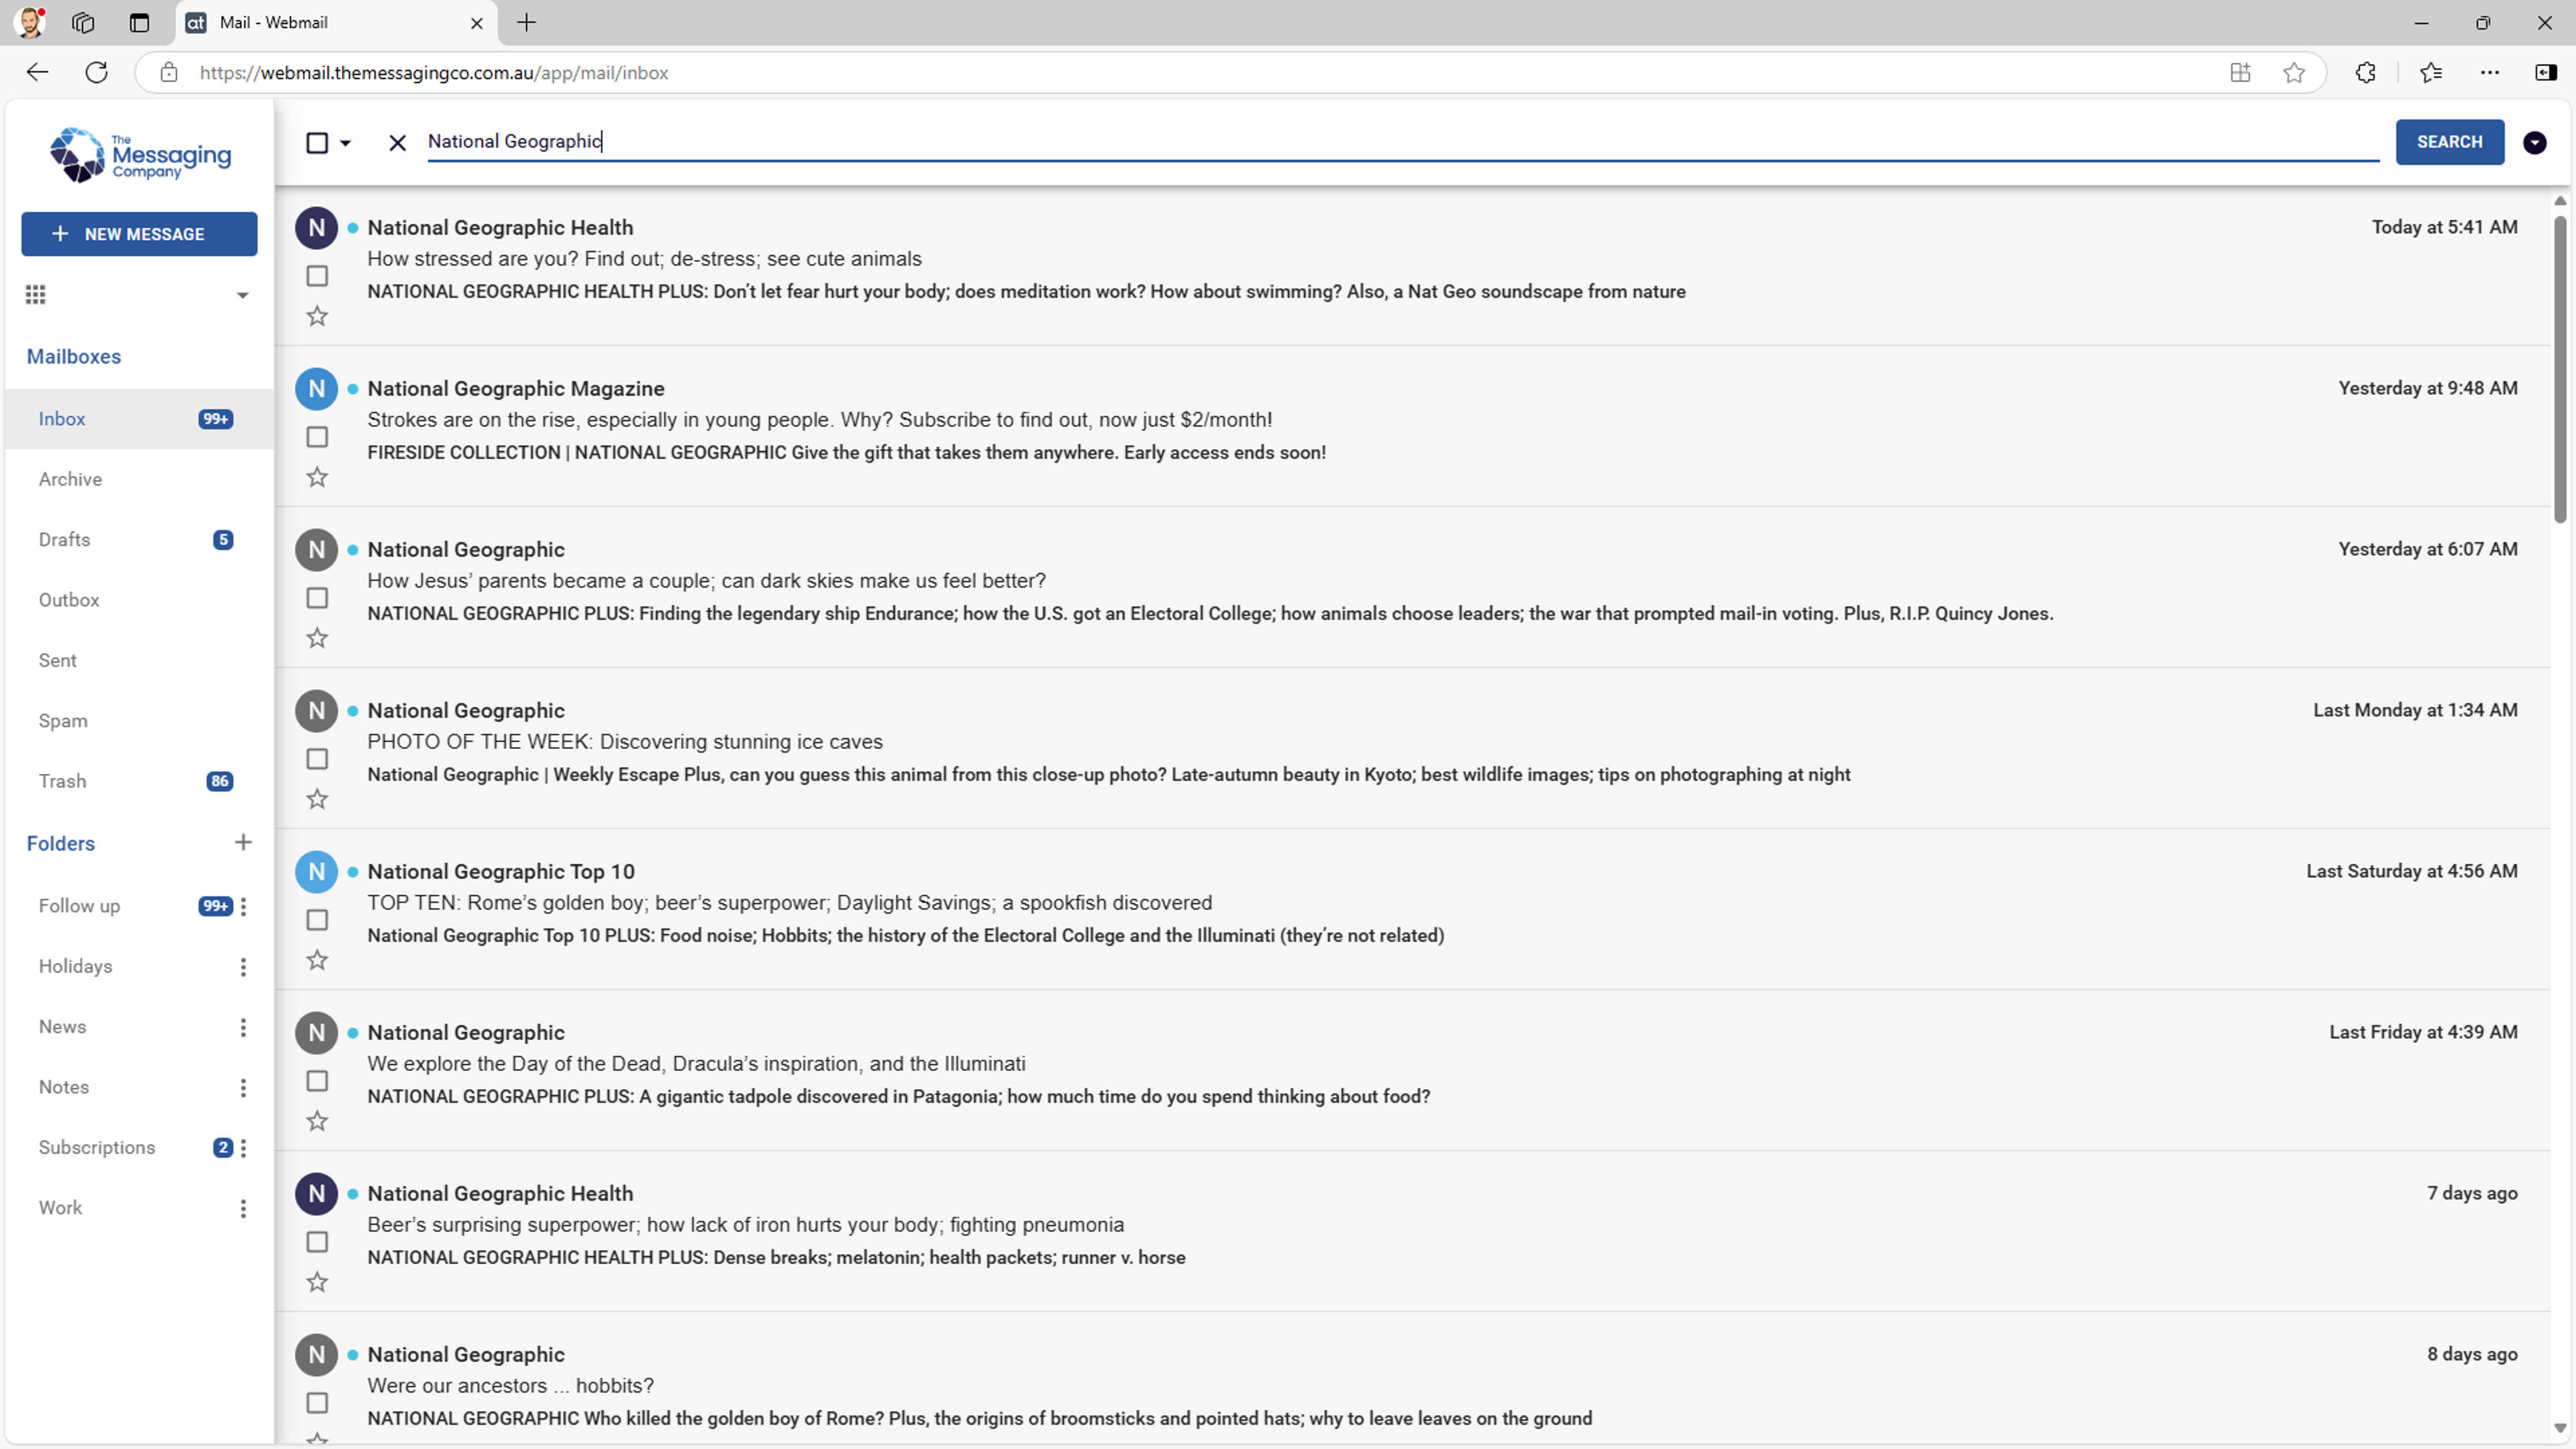This screenshot has width=2576, height=1449.
Task: Star the 'How Jesus' parents became a couple' email
Action: [x=317, y=638]
